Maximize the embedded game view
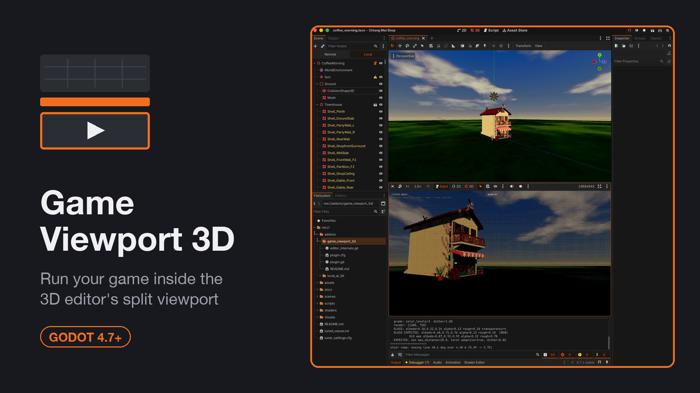 [599, 186]
